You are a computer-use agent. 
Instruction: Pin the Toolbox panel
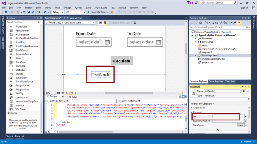point(38,18)
